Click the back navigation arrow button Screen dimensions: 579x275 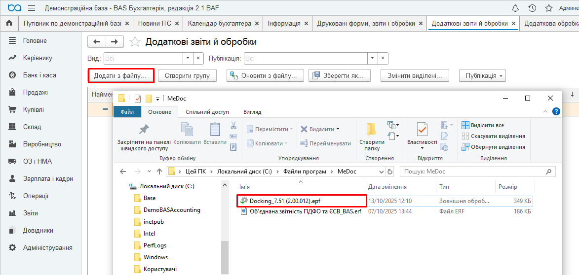pyautogui.click(x=97, y=42)
